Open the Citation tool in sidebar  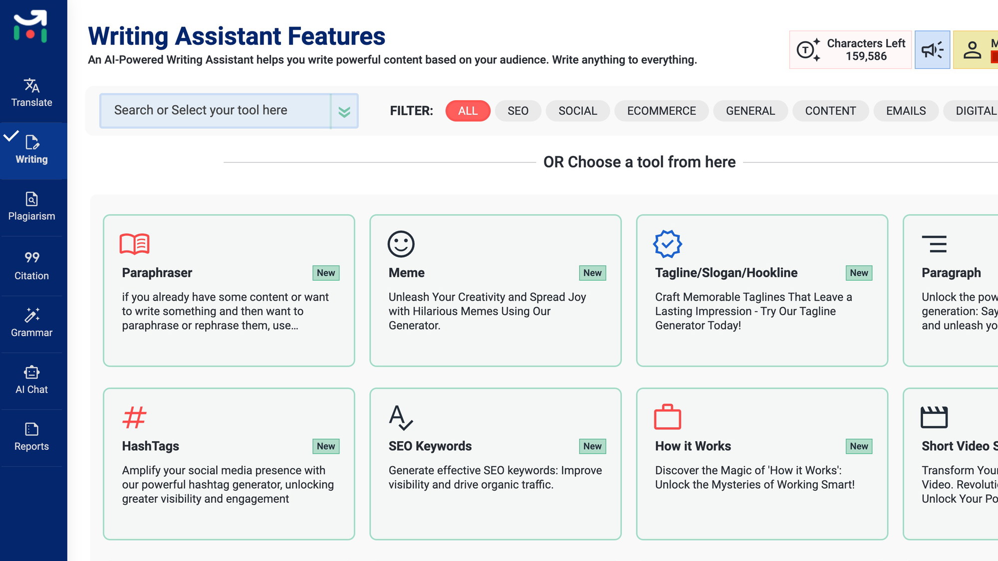click(31, 265)
